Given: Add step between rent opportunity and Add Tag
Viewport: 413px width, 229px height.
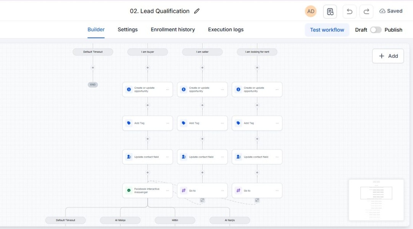Looking at the screenshot, I should (257, 105).
